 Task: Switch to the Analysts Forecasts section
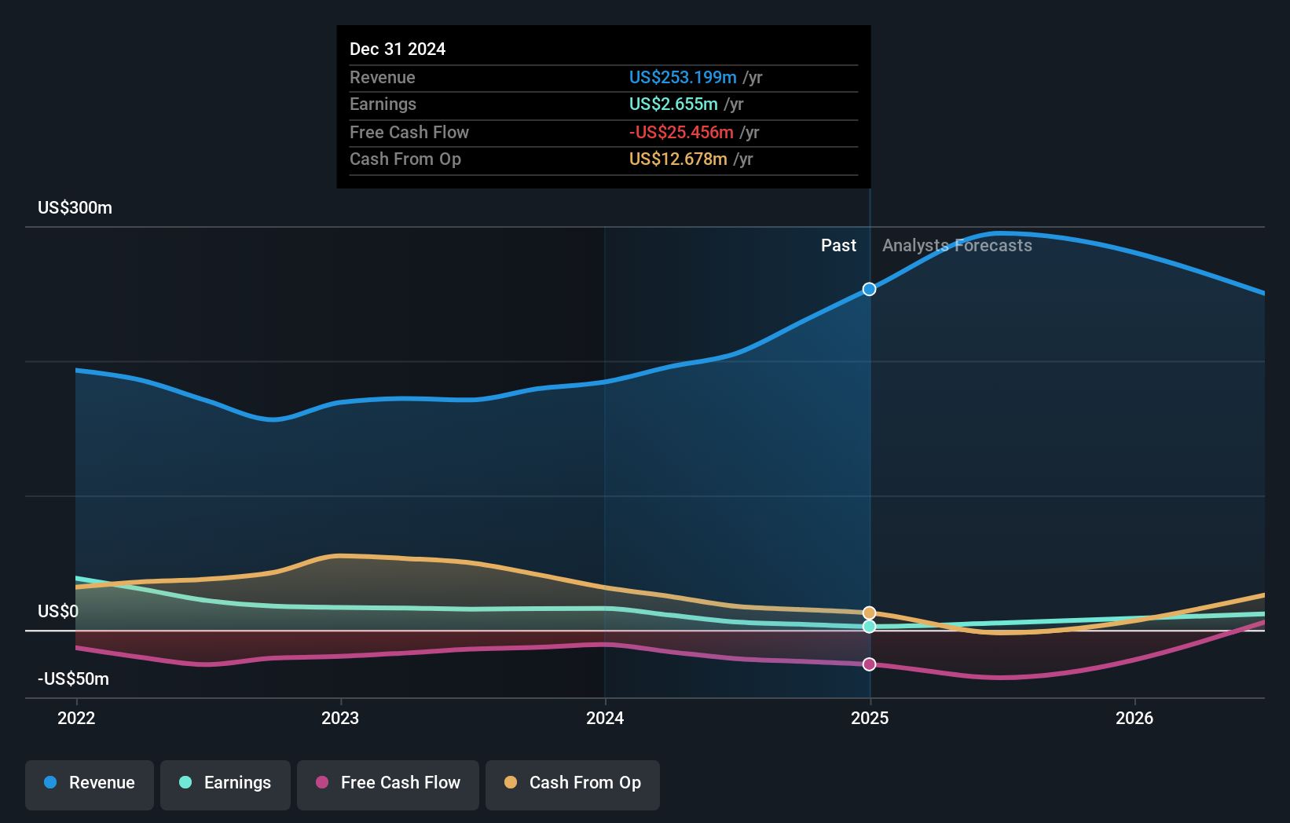pos(956,245)
